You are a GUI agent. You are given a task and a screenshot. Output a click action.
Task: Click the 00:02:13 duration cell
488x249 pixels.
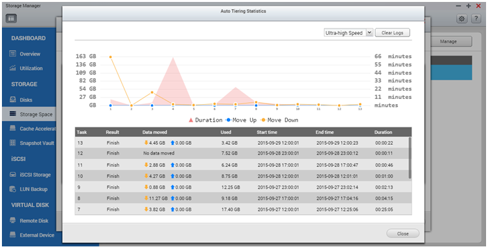(x=384, y=187)
